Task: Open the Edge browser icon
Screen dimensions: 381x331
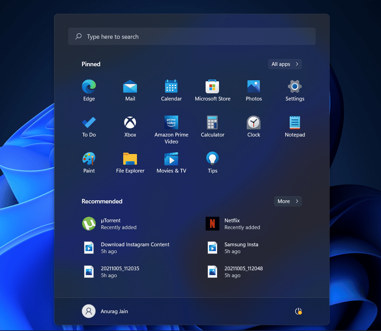Action: pyautogui.click(x=89, y=87)
